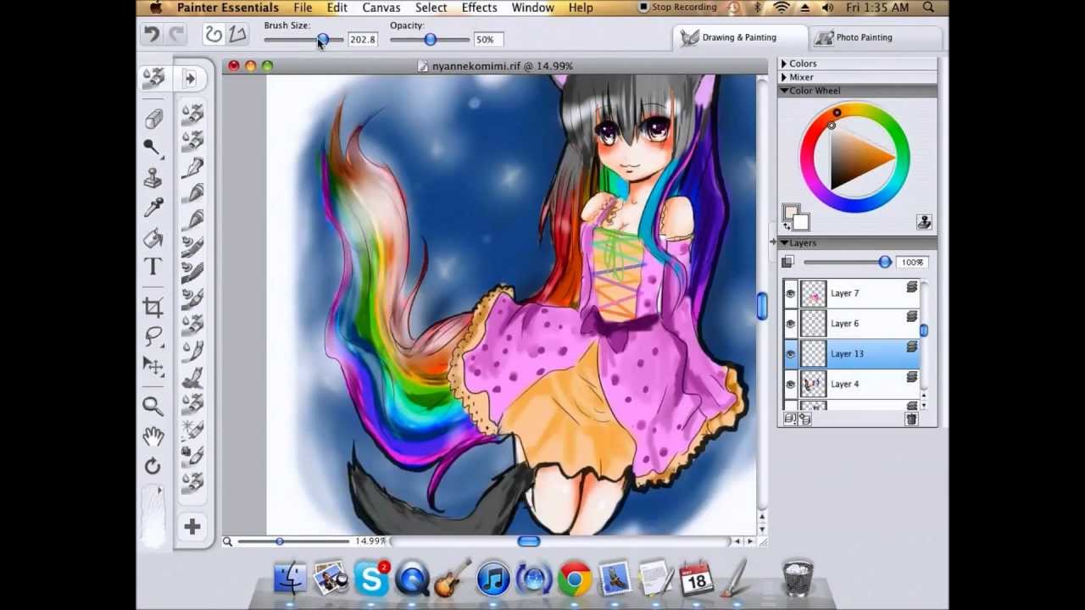1085x610 pixels.
Task: Choose freehand strokes icon
Action: coord(213,35)
